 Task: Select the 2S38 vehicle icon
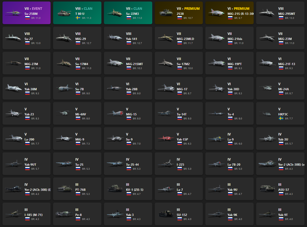pos(165,13)
